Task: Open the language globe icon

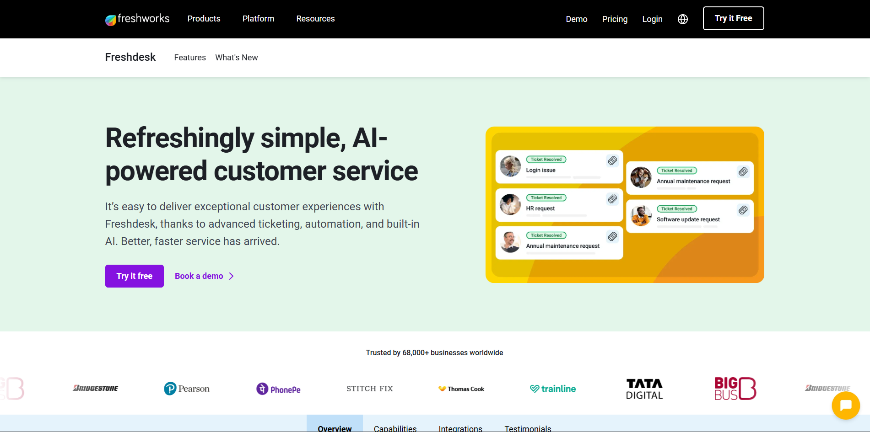Action: 683,19
